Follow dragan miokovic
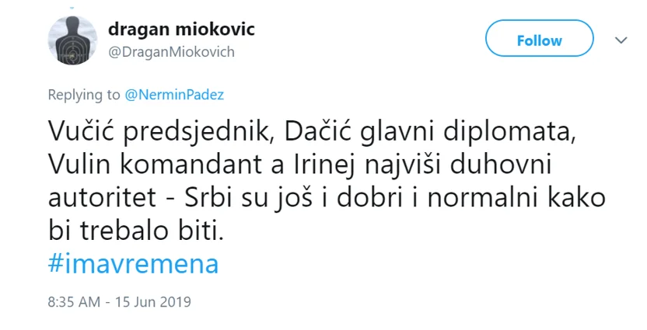This screenshot has width=647, height=330. 540,40
